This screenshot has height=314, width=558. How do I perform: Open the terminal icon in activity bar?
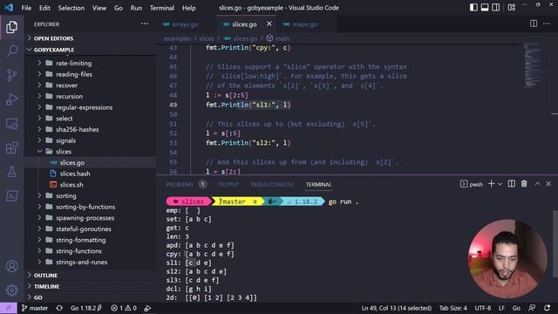pos(11,195)
